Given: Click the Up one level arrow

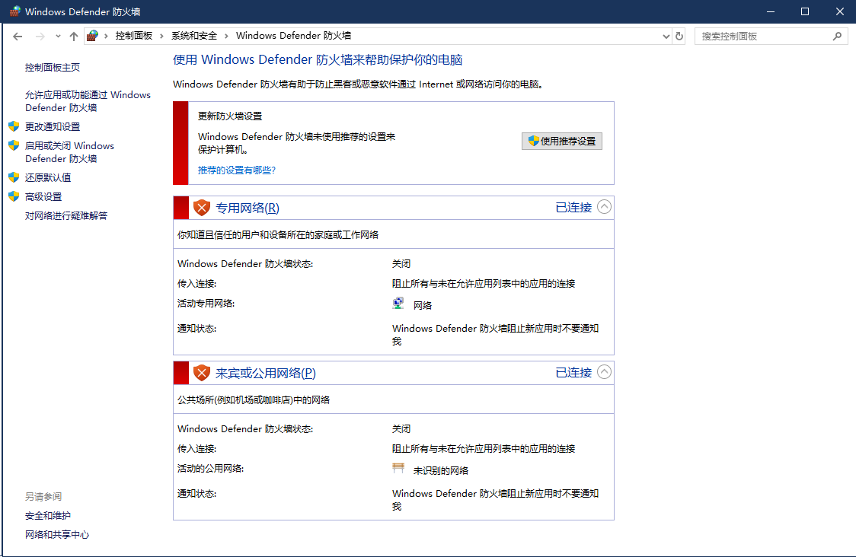Looking at the screenshot, I should (x=74, y=36).
